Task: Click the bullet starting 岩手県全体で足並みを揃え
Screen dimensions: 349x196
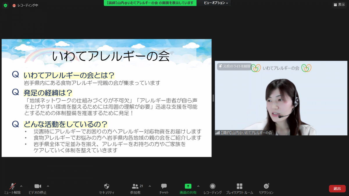Action: pyautogui.click(x=109, y=147)
